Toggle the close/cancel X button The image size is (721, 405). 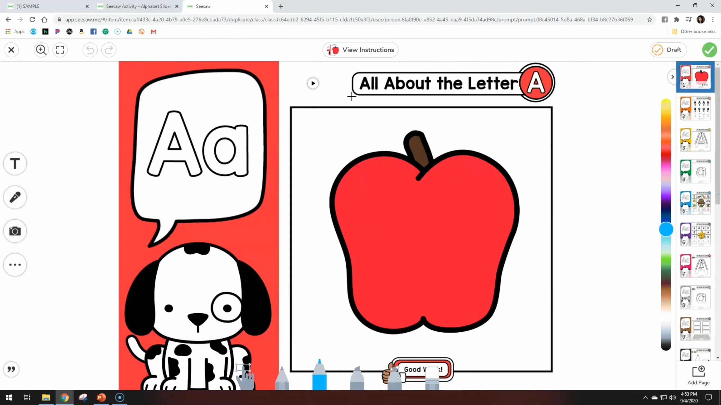11,49
